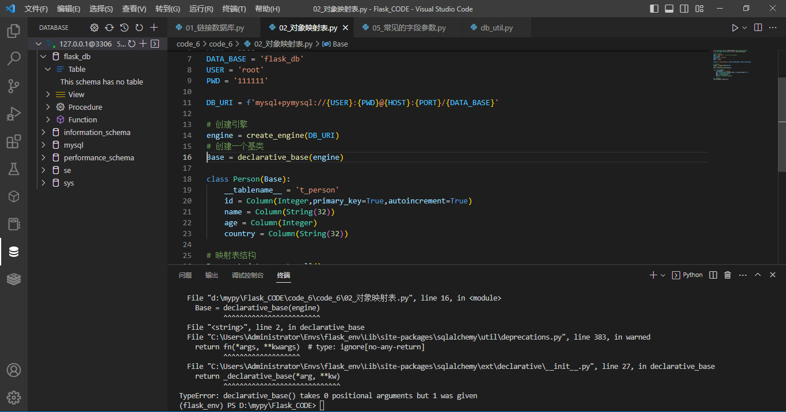Open the 帮助(H) menu
786x412 pixels.
click(267, 9)
